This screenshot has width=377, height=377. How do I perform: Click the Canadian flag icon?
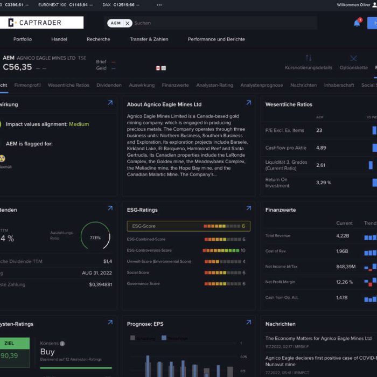click(x=158, y=68)
